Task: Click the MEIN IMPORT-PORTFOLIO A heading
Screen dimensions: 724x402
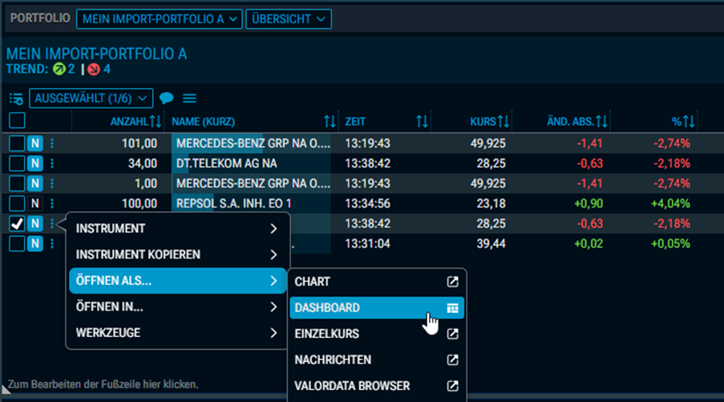Action: pyautogui.click(x=96, y=54)
